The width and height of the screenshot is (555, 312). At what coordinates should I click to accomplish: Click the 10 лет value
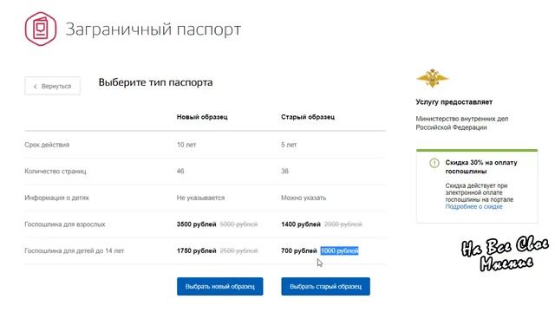186,145
